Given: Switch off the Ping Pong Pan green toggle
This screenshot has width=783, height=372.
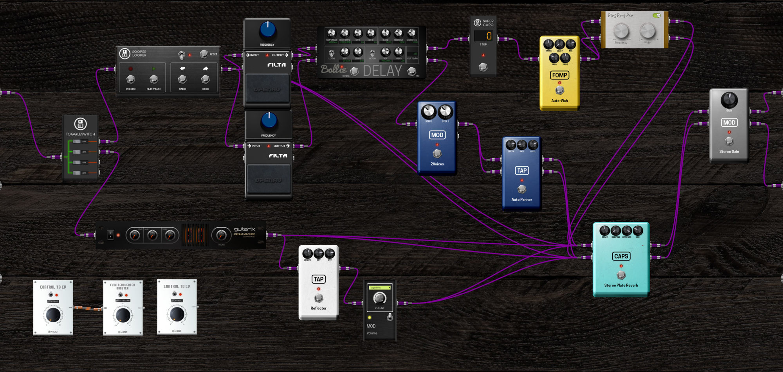Looking at the screenshot, I should (657, 15).
